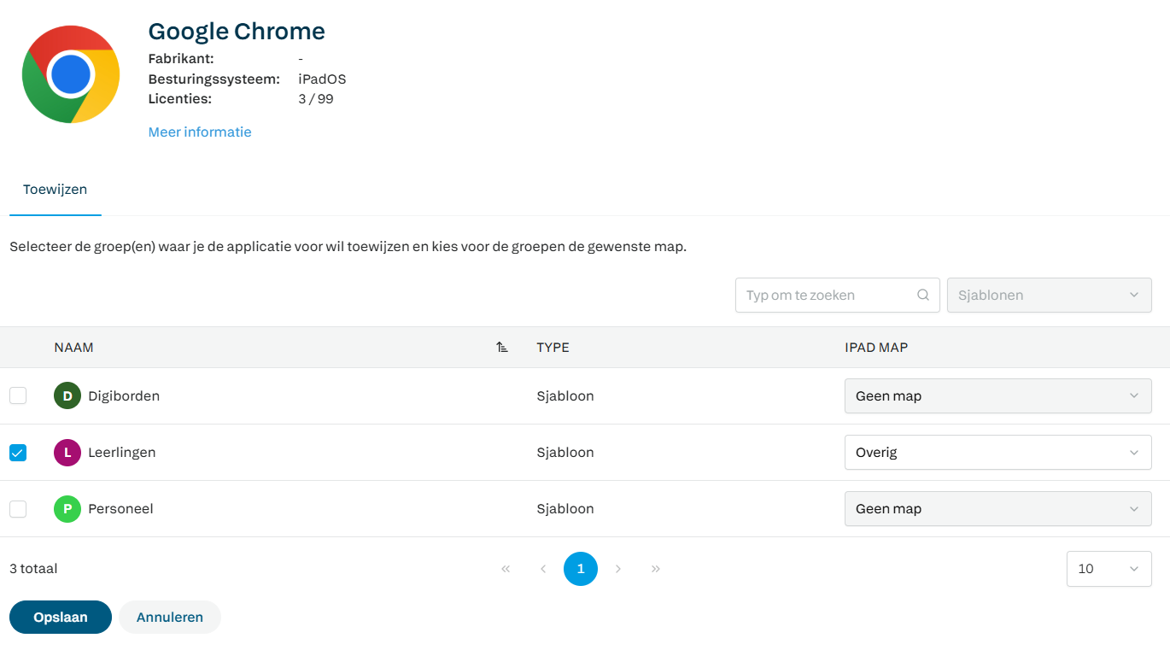Uncheck the Leerlingen checkbox
This screenshot has height=650, width=1170.
click(18, 453)
